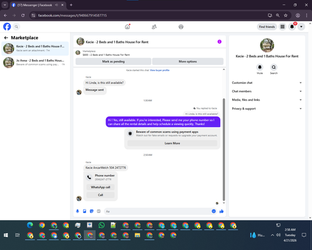Click Kecie's listing avatar in the right panel

(x=267, y=45)
